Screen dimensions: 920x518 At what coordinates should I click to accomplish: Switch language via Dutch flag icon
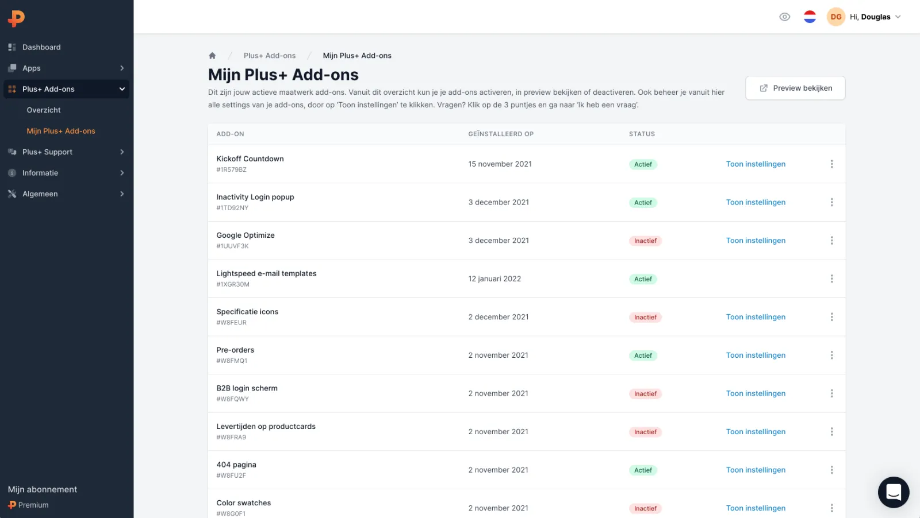pyautogui.click(x=810, y=17)
